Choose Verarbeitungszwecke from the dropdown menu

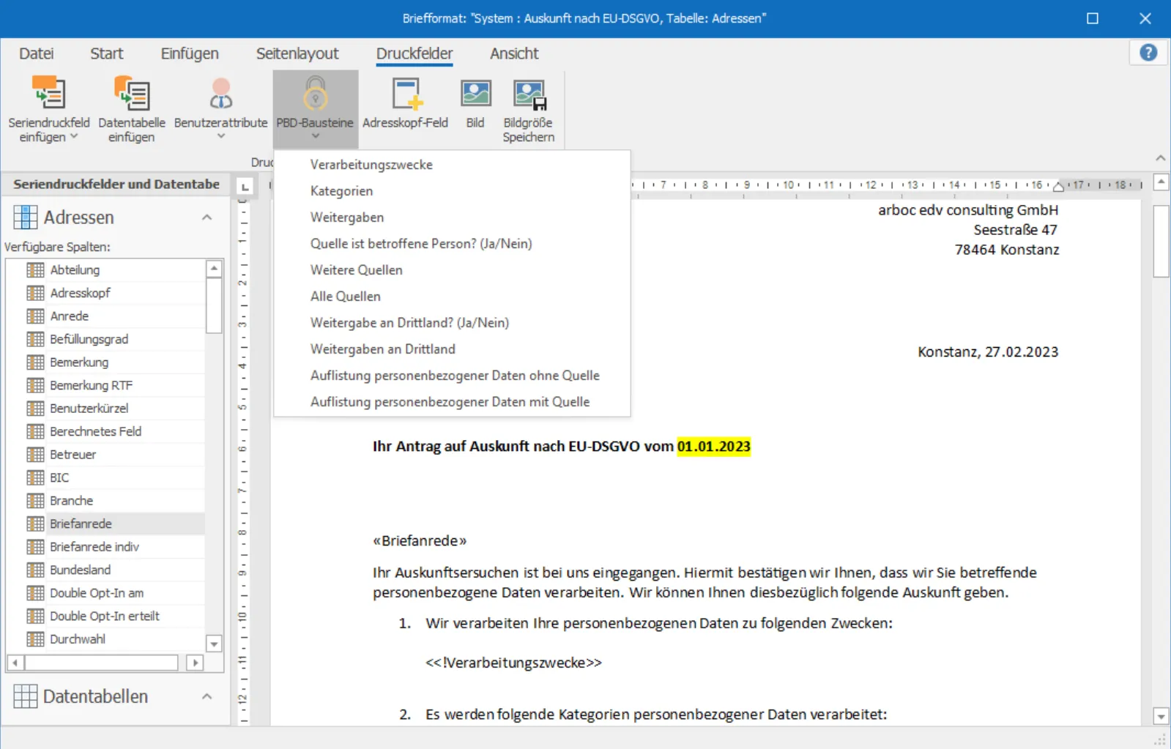[452, 165]
